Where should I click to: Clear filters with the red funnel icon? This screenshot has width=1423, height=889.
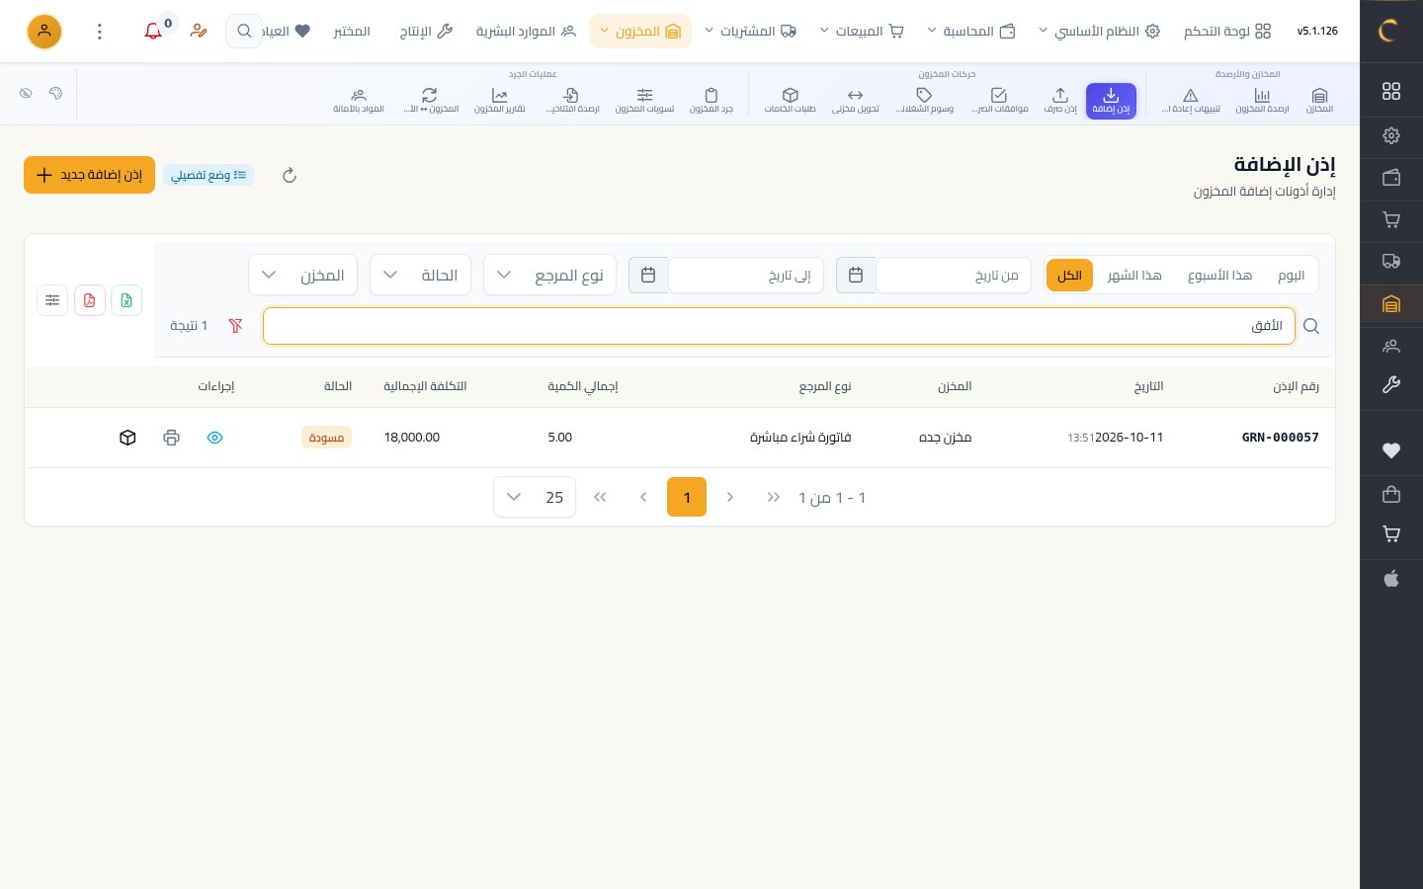[235, 326]
